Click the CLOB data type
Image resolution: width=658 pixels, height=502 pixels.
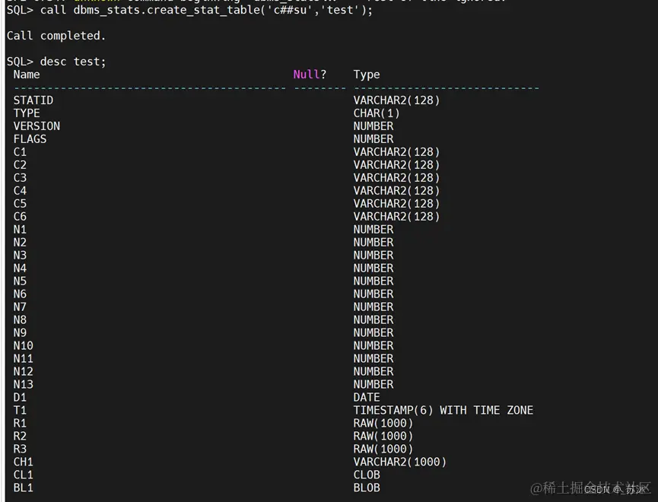[367, 475]
